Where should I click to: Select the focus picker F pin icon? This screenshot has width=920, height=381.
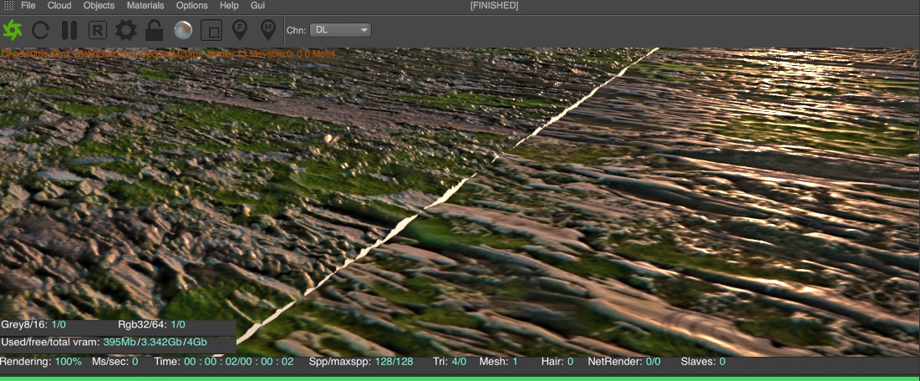239,30
